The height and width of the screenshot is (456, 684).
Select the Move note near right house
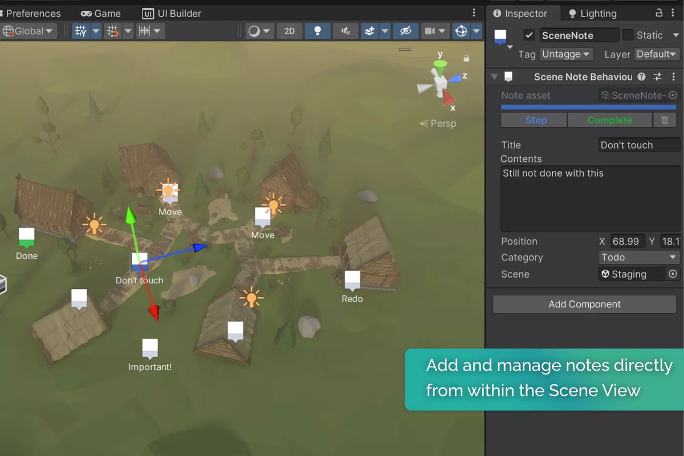[262, 217]
